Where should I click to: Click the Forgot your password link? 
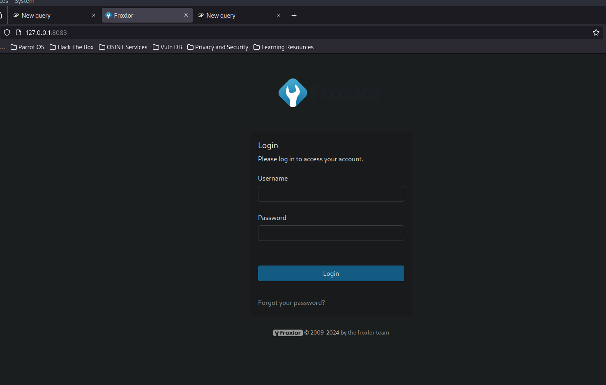[291, 303]
